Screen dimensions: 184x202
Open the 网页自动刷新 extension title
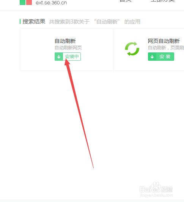click(x=164, y=41)
